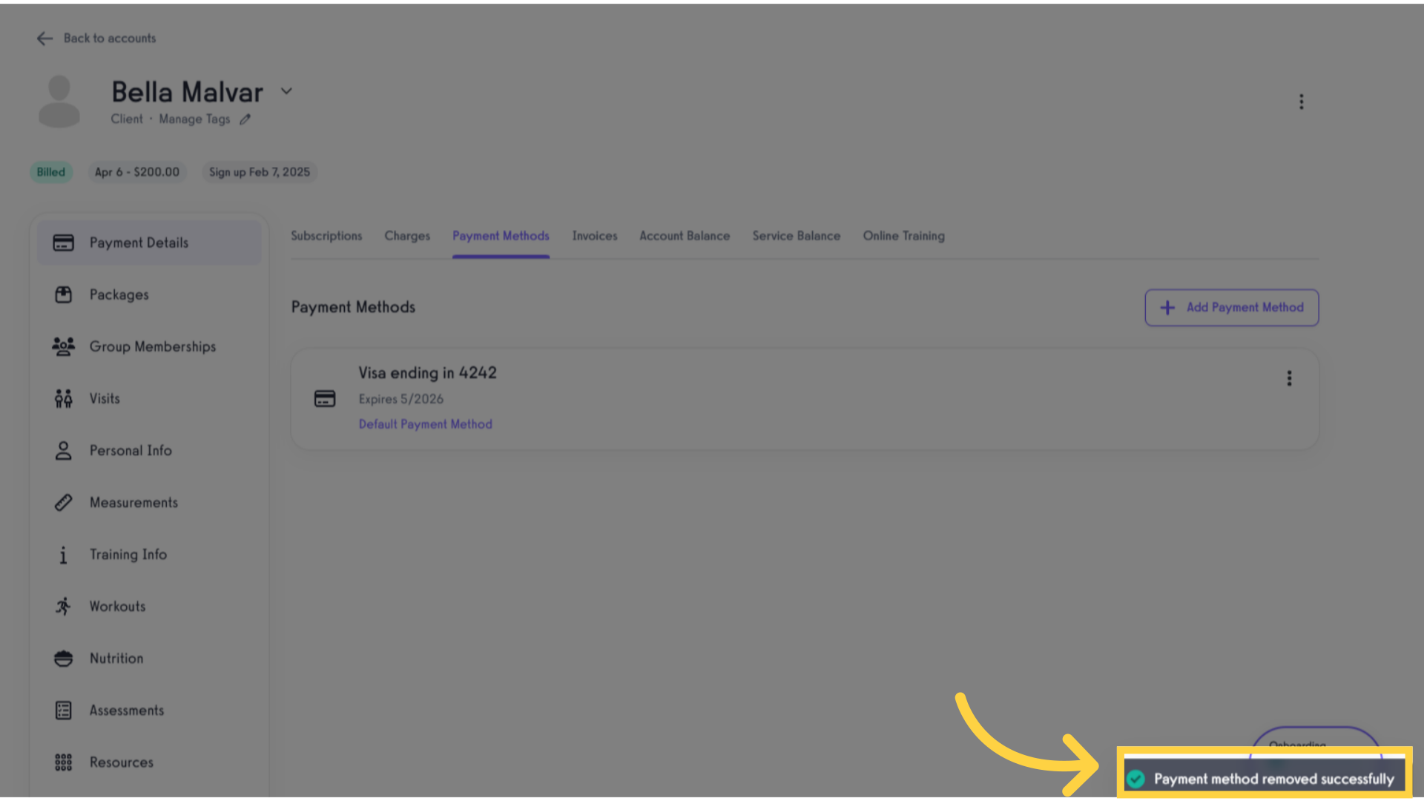Click Visa ending in 4242 text
1424x801 pixels.
click(x=428, y=373)
